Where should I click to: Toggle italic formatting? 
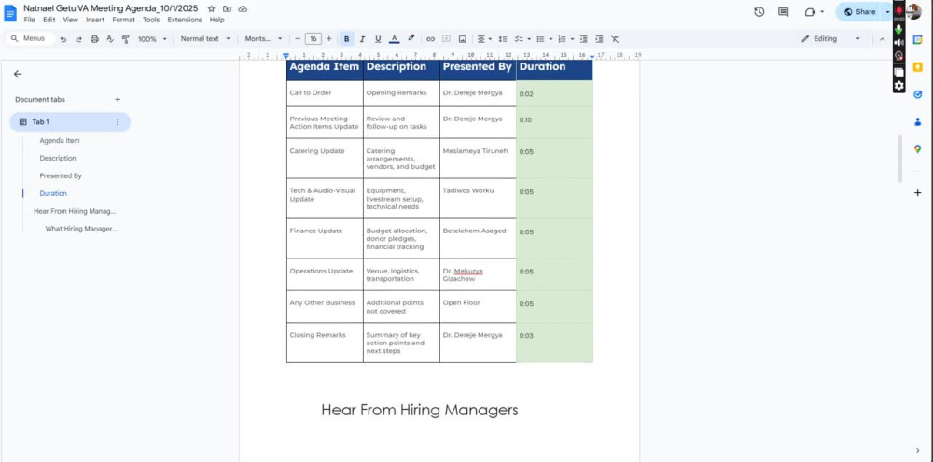pyautogui.click(x=362, y=39)
